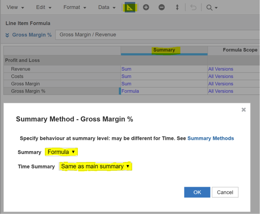The width and height of the screenshot is (260, 214).
Task: Click Cancel in Summary Method dialog
Action: (225, 192)
